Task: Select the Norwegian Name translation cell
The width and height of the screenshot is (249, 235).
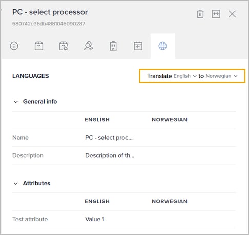Action: click(194, 138)
